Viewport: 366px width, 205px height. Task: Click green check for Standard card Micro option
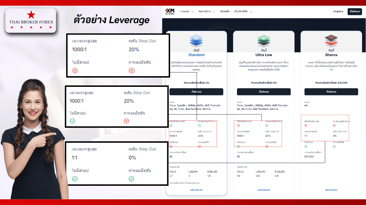(x=199, y=126)
